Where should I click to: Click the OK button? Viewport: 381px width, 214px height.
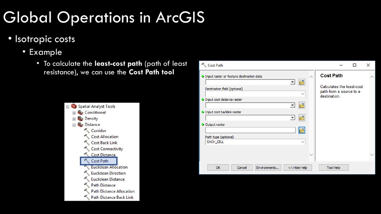tap(218, 168)
